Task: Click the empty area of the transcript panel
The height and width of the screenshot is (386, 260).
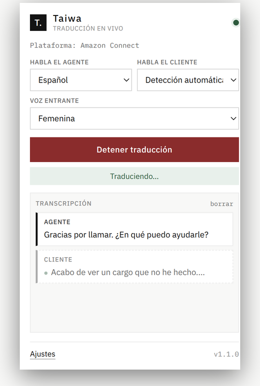Action: tap(135, 308)
